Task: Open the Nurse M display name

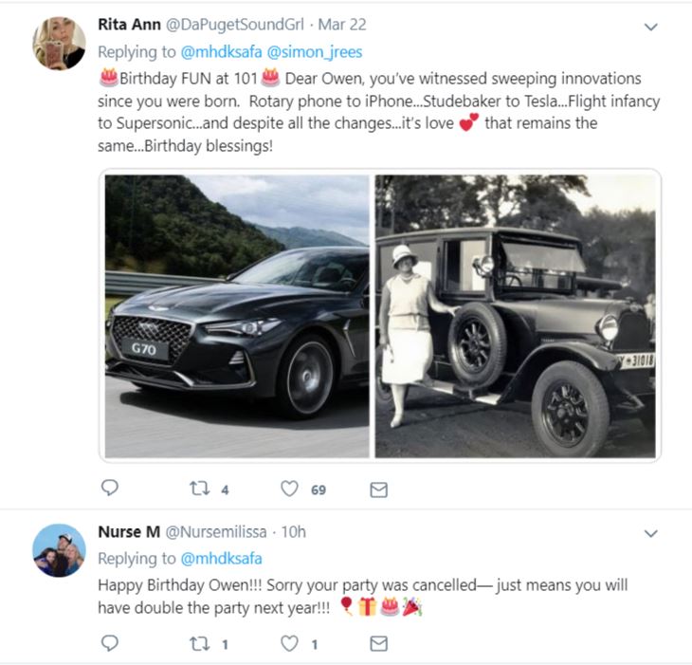Action: [129, 531]
